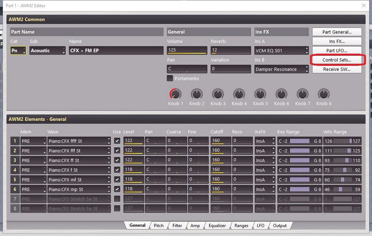
Task: Open Receive SW settings
Action: tap(337, 69)
